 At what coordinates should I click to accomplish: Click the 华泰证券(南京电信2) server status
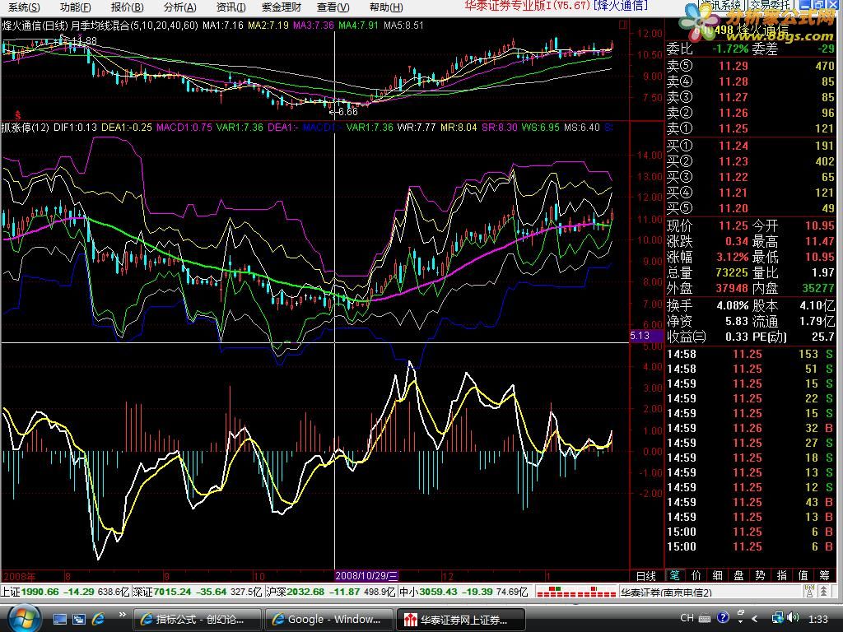pyautogui.click(x=666, y=592)
